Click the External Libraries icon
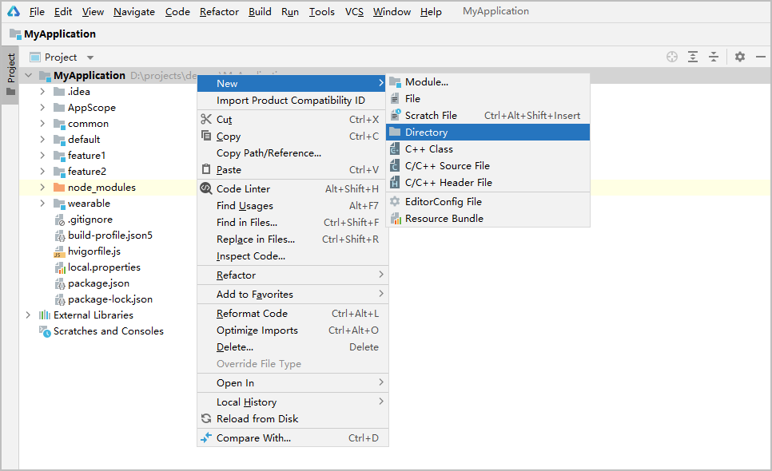Viewport: 772px width, 471px height. (x=45, y=315)
